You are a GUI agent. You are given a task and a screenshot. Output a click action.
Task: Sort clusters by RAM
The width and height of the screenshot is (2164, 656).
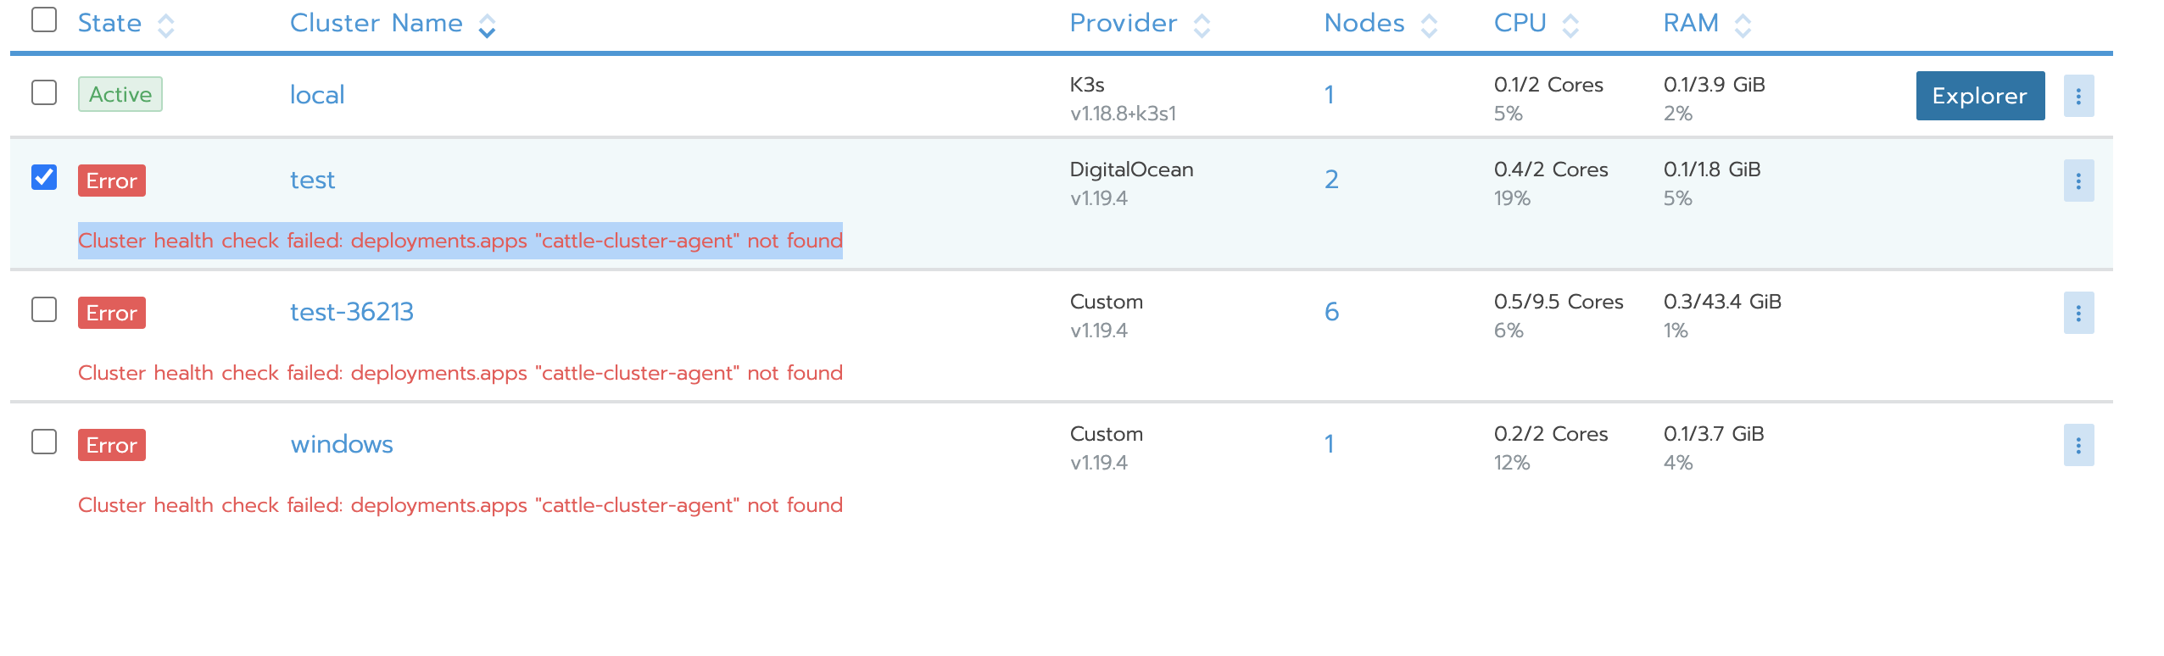click(1743, 25)
